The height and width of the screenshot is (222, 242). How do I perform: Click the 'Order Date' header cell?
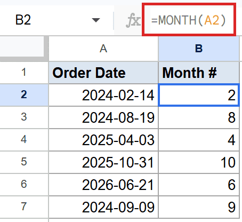tap(103, 73)
